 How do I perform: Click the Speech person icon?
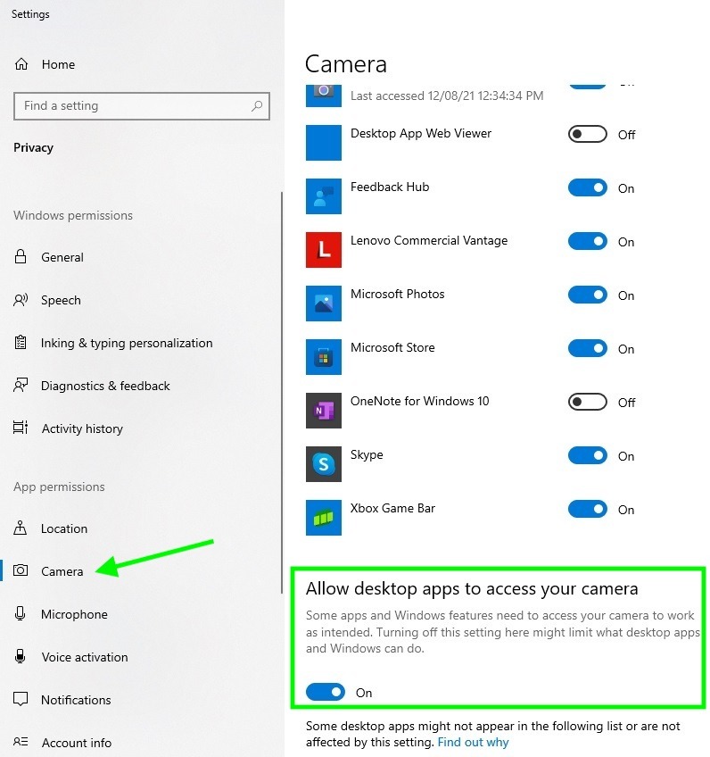click(x=21, y=300)
